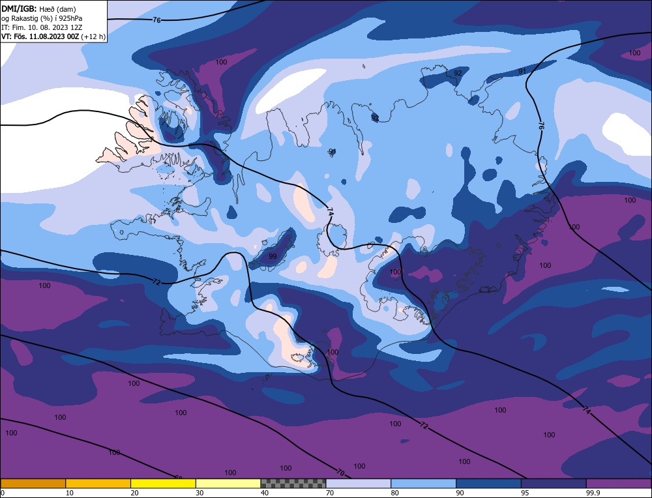Click the dark navy 95–99.9 legend swatch
Viewport: 652px width, 498px height.
(x=554, y=483)
